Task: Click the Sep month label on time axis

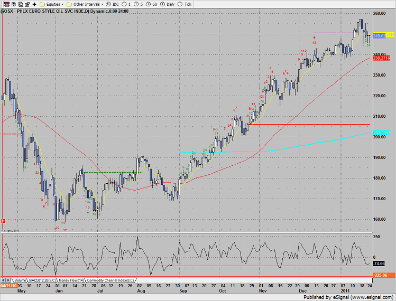Action: 183,291
